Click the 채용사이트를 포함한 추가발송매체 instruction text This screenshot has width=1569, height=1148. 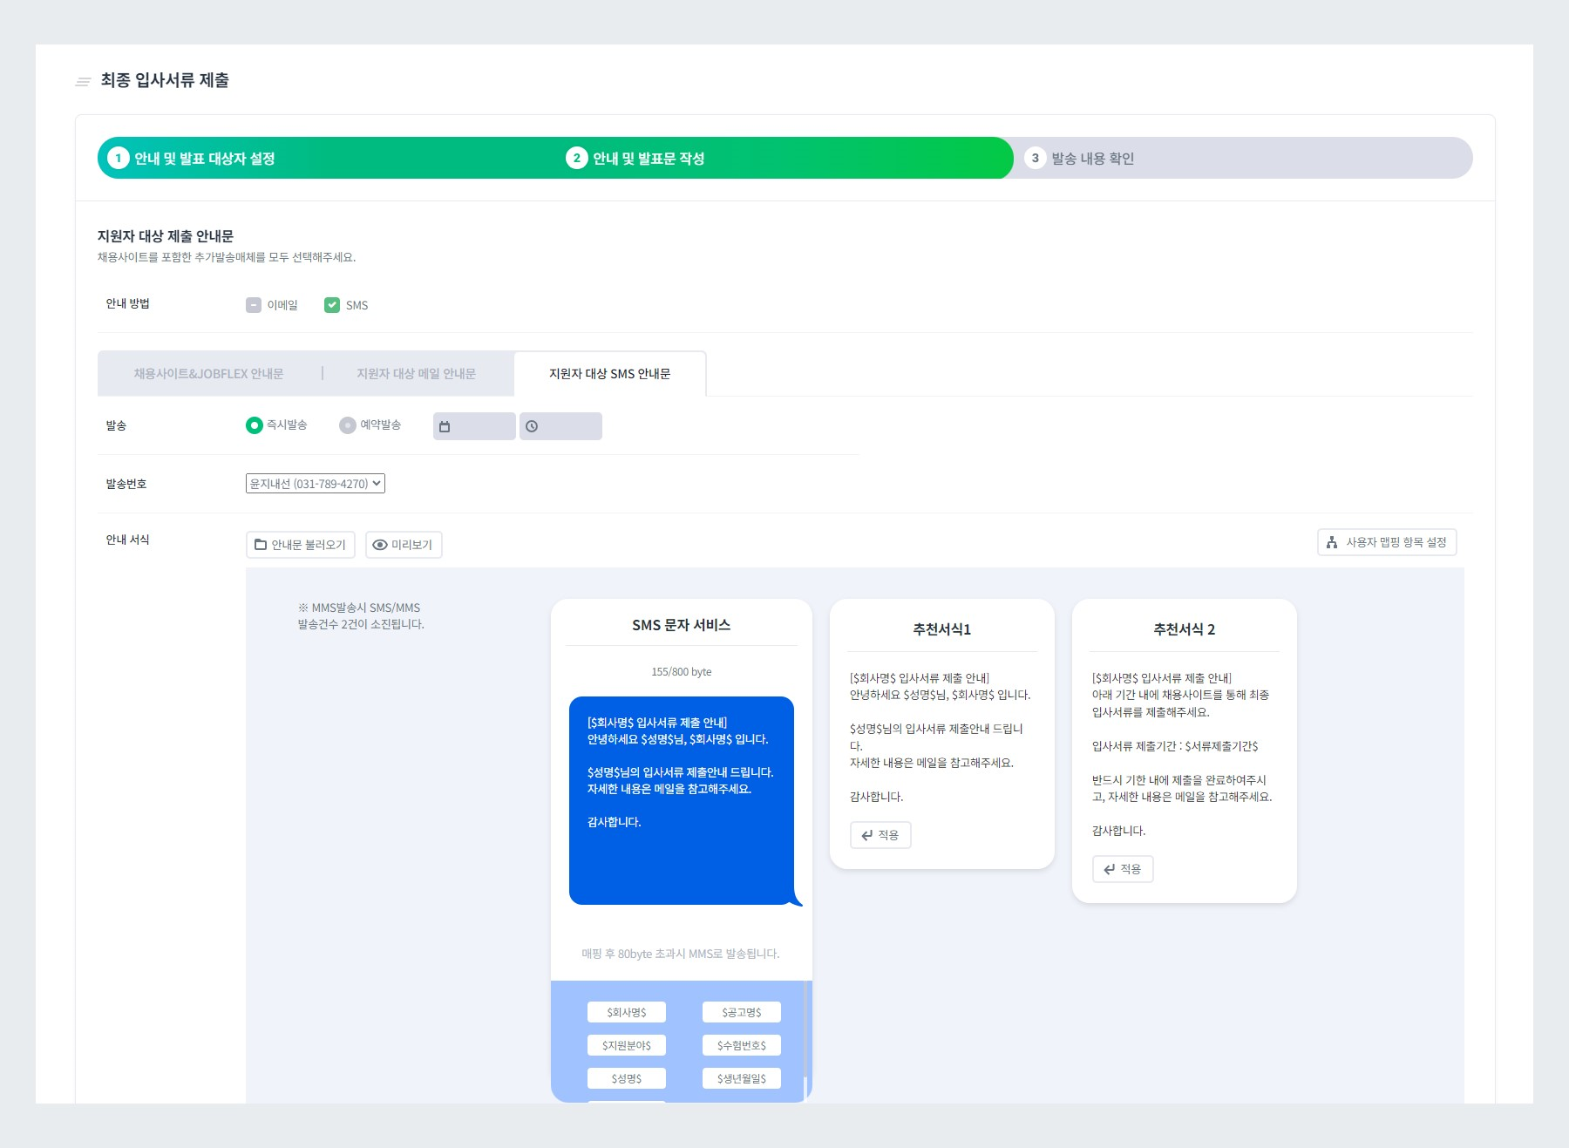click(x=227, y=257)
